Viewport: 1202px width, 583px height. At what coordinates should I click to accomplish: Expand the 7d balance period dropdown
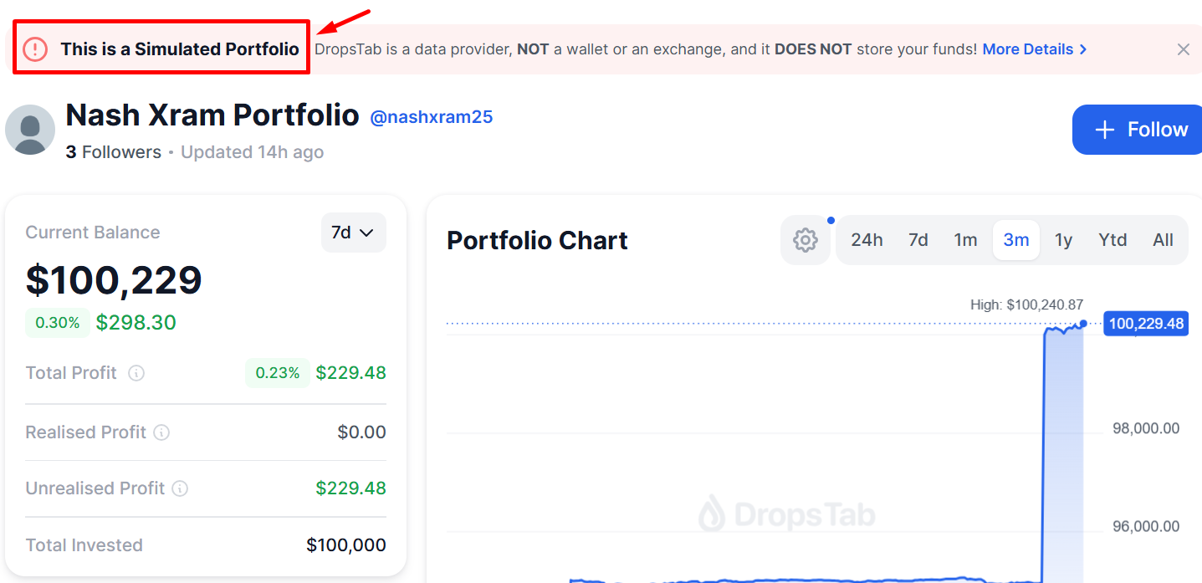coord(353,233)
